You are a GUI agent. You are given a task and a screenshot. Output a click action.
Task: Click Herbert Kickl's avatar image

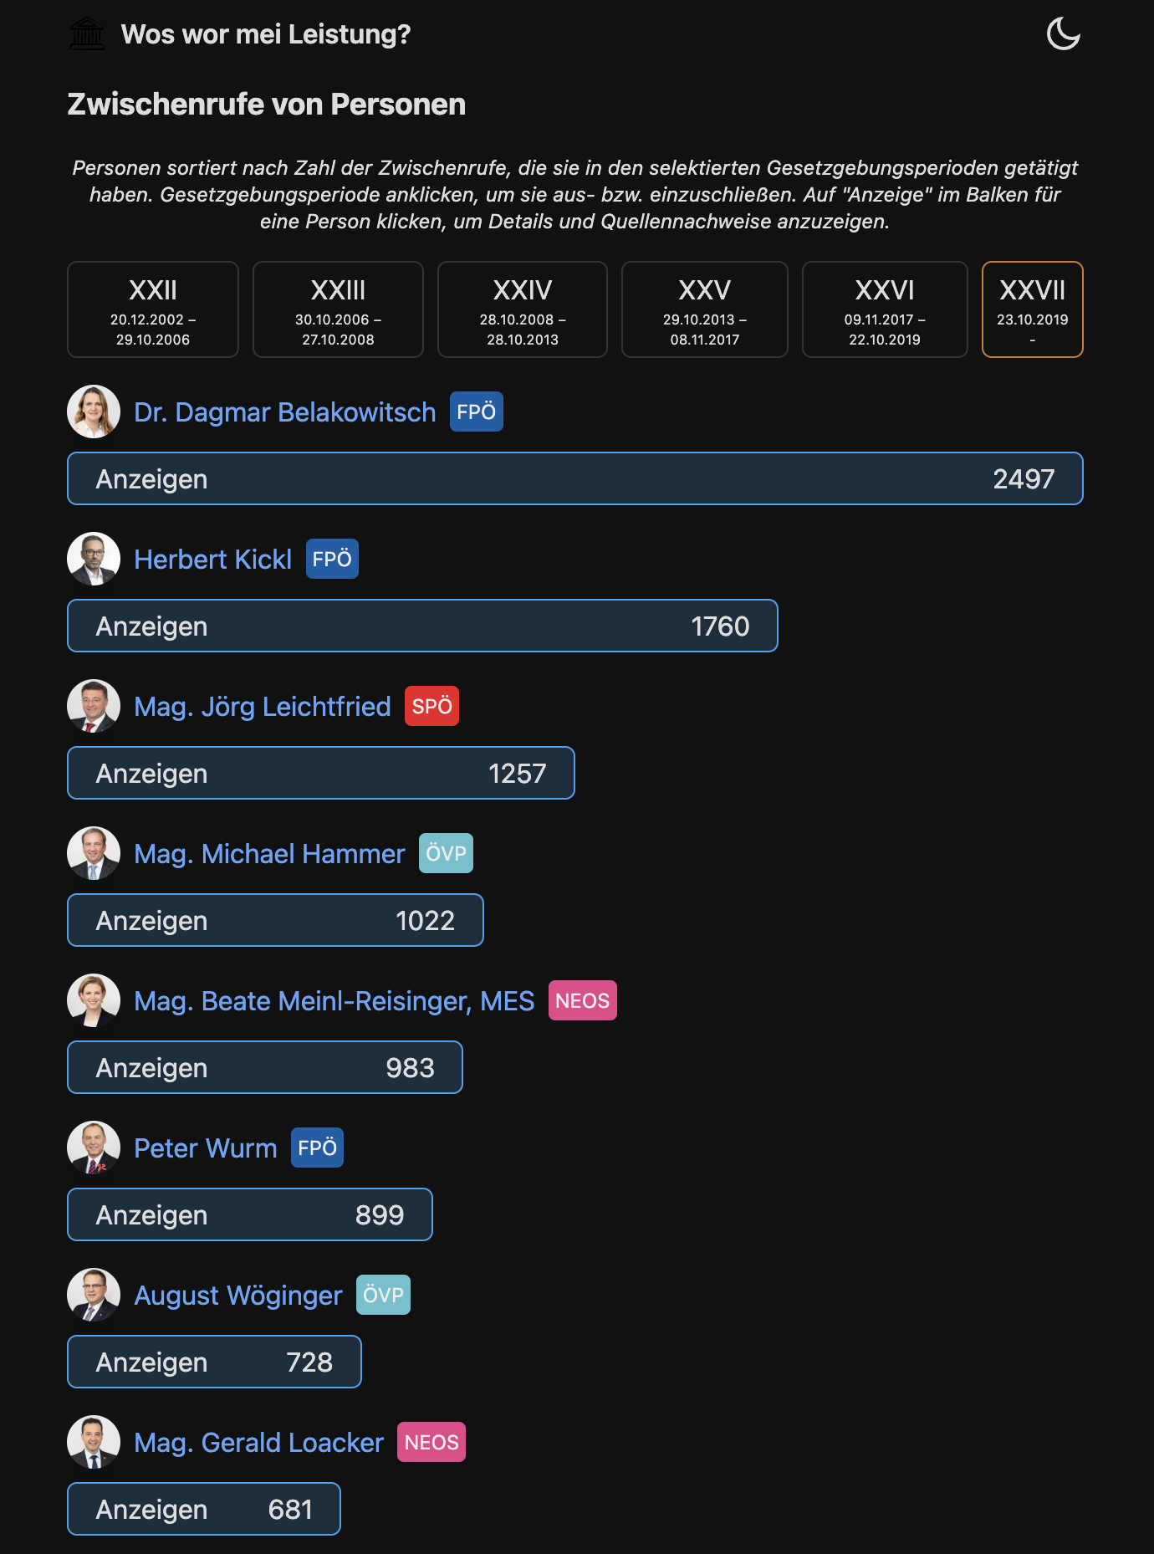coord(94,559)
